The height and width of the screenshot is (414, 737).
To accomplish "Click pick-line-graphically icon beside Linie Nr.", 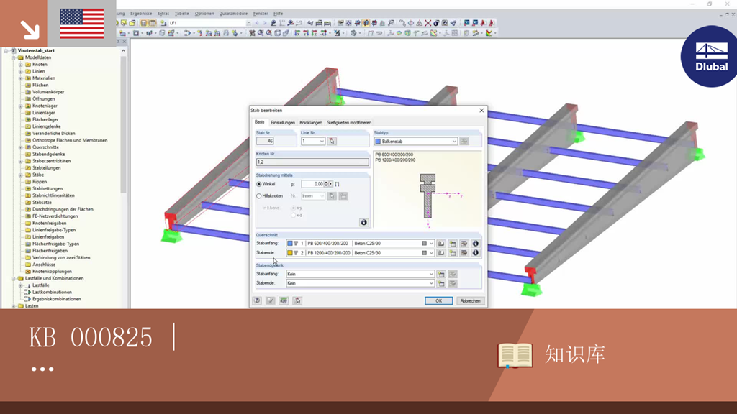I will [332, 142].
